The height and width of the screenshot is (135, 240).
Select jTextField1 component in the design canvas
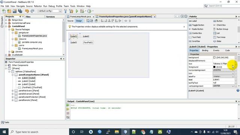coord(88,42)
